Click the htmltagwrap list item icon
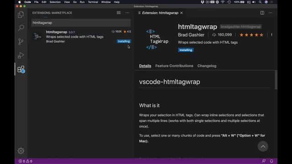The height and width of the screenshot is (164, 292). click(x=37, y=36)
